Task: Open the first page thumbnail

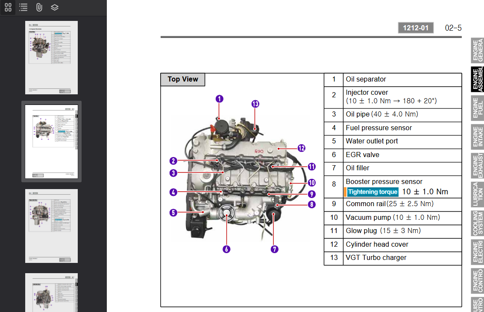Action: tap(51, 58)
